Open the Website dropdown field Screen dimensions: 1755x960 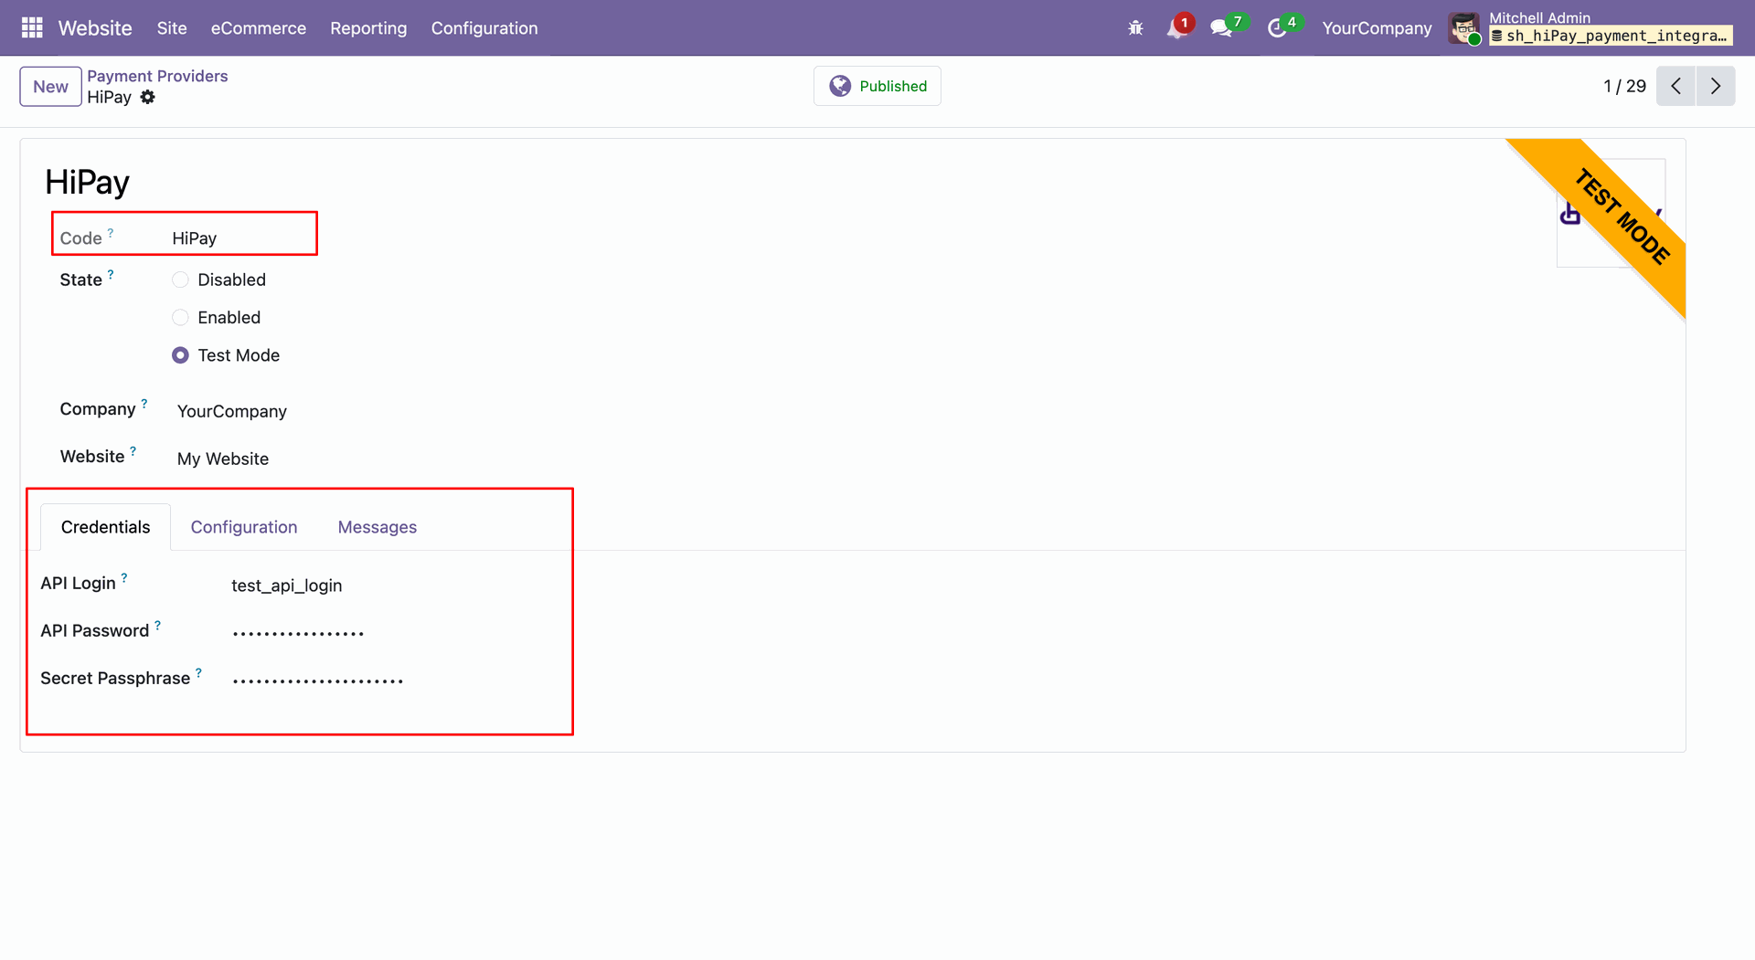[x=223, y=459]
